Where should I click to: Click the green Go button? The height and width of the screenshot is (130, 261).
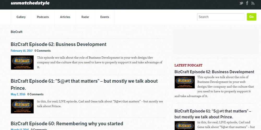(252, 17)
